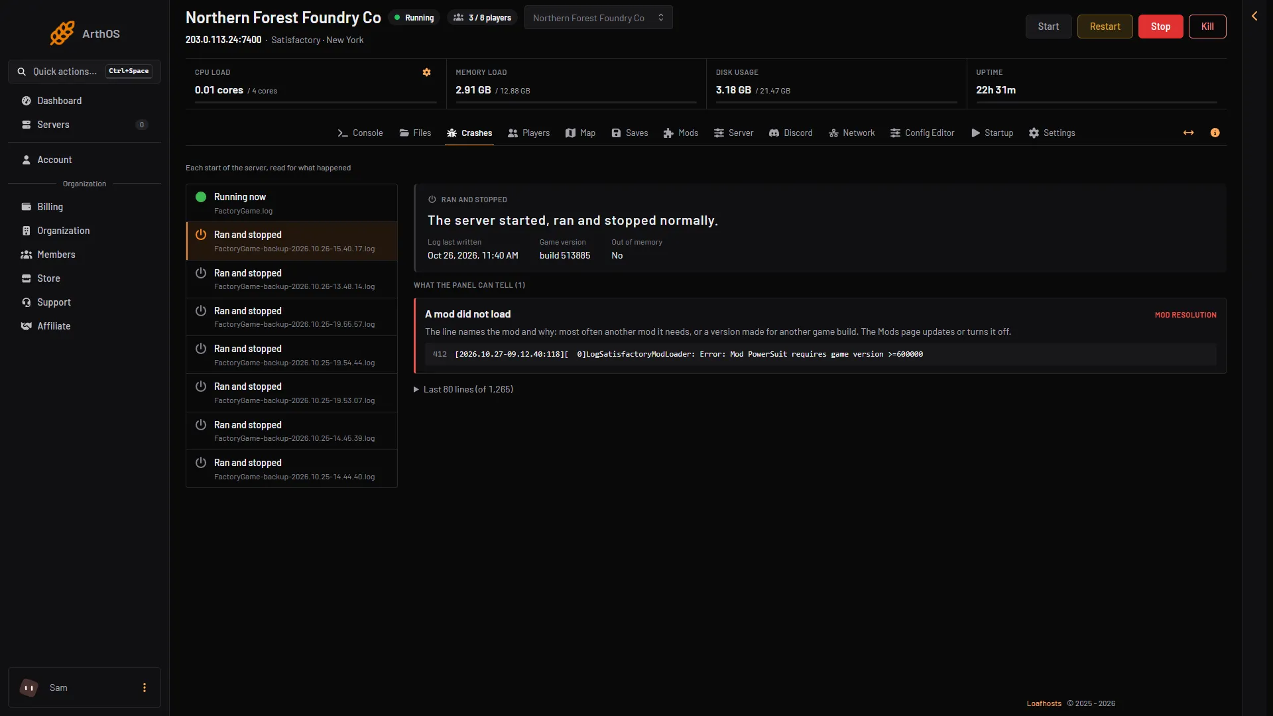This screenshot has width=1273, height=716.
Task: Click the Start server button
Action: pos(1048,27)
